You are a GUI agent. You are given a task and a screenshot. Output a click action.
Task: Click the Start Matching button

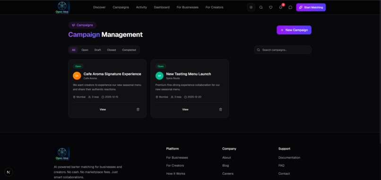tap(311, 7)
